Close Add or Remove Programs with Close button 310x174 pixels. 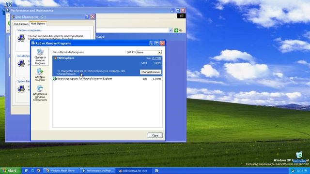pyautogui.click(x=155, y=135)
